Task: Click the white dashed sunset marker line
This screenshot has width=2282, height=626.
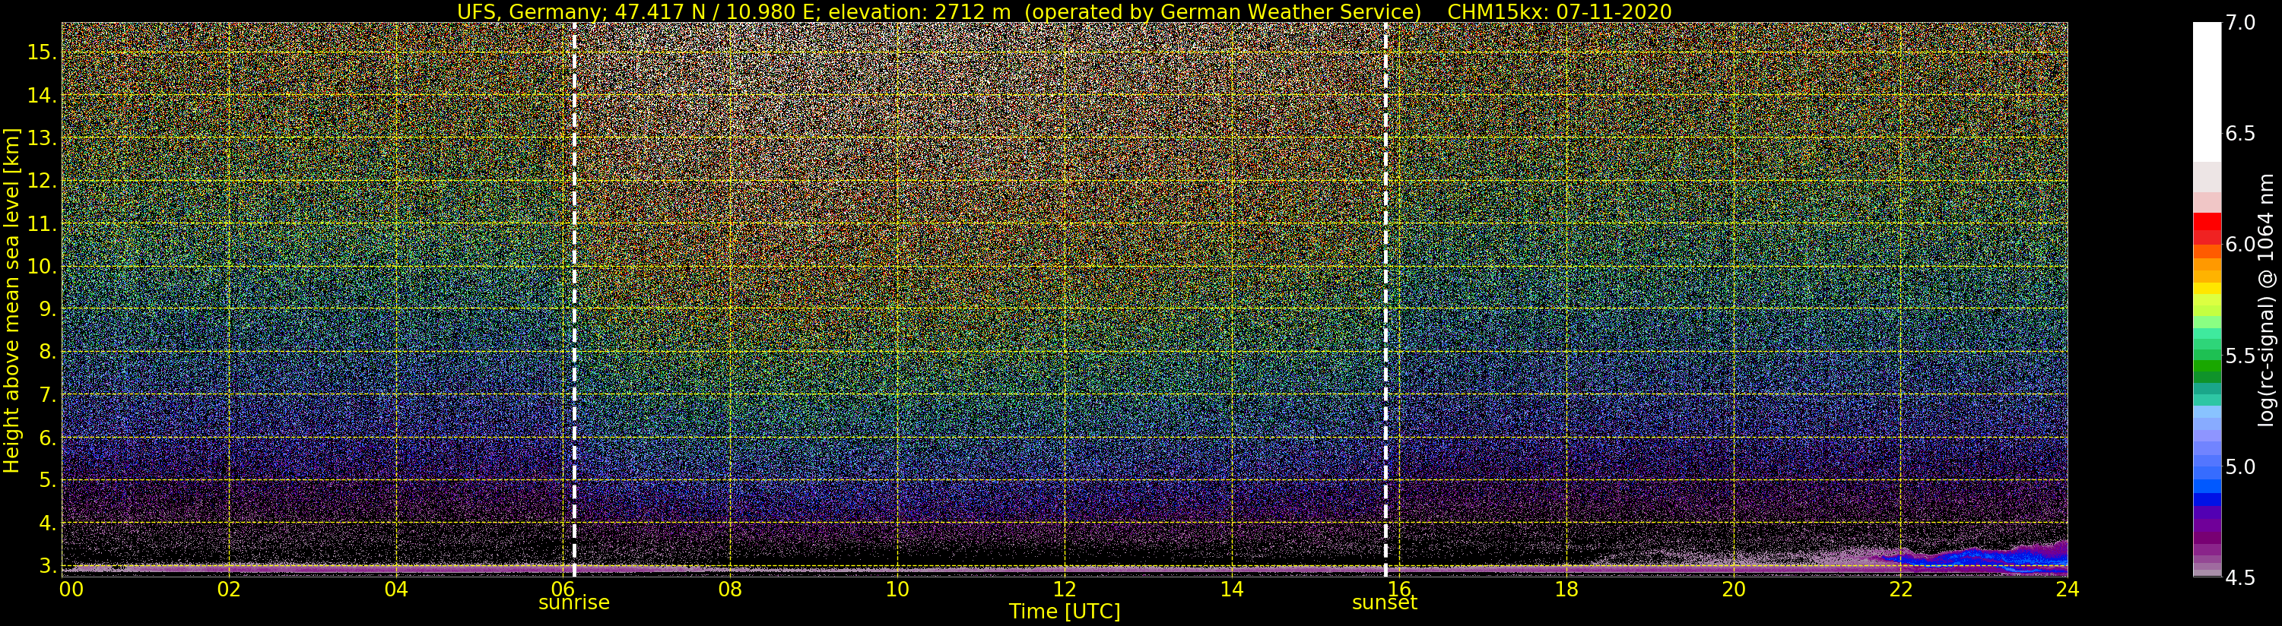Action: 1385,299
